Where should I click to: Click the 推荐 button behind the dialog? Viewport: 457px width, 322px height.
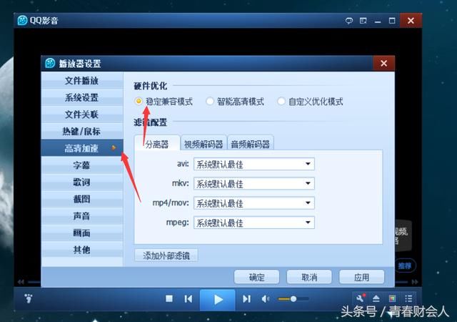coord(405,265)
